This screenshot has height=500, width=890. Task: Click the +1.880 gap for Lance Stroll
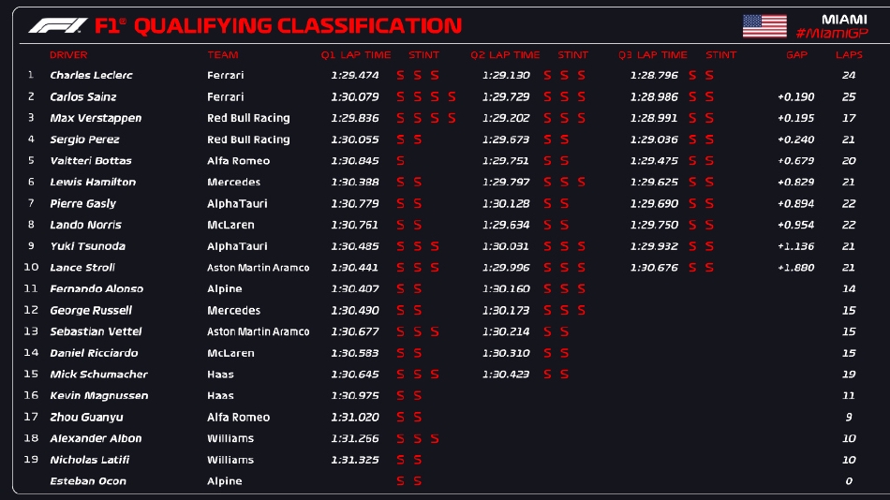pos(795,268)
